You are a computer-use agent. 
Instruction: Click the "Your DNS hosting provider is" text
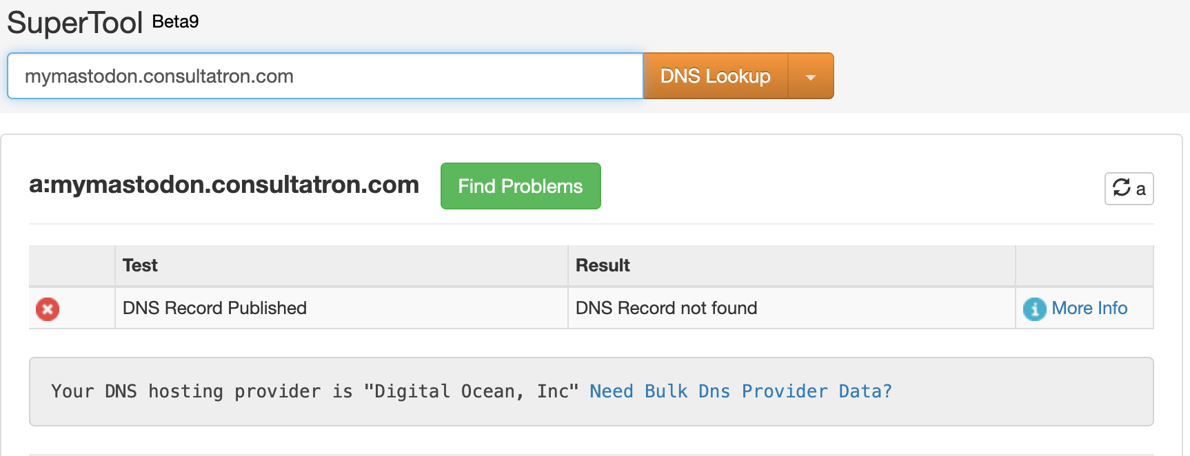(201, 391)
